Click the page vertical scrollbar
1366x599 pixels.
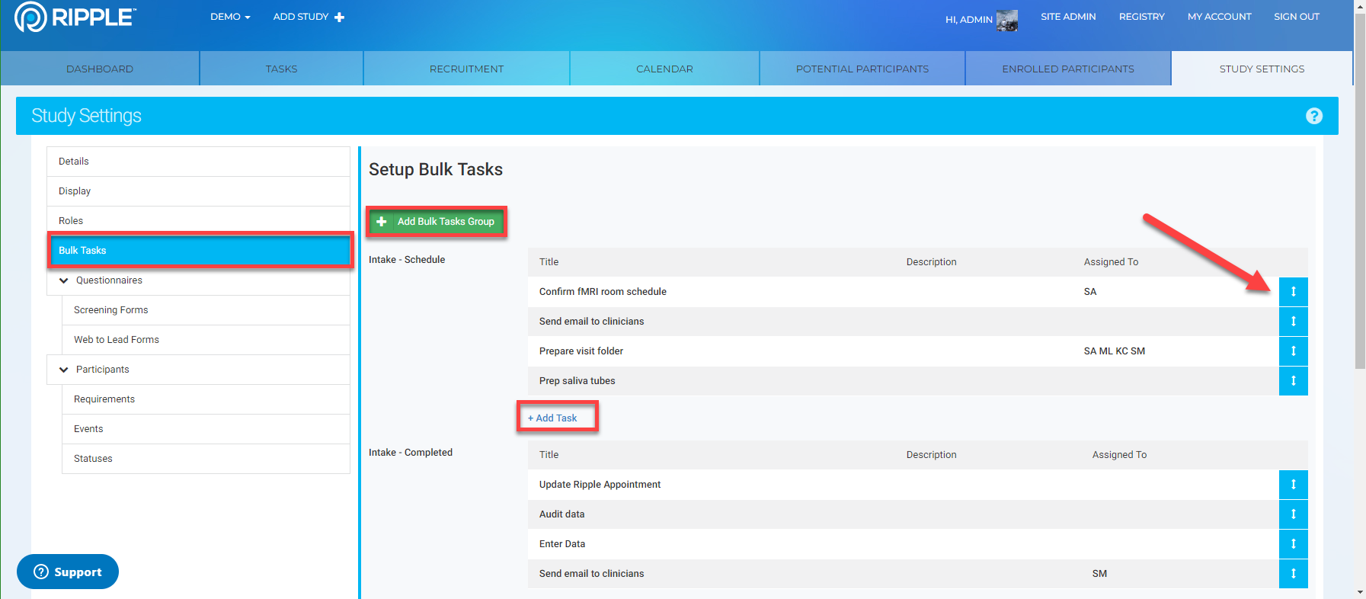(x=1360, y=191)
